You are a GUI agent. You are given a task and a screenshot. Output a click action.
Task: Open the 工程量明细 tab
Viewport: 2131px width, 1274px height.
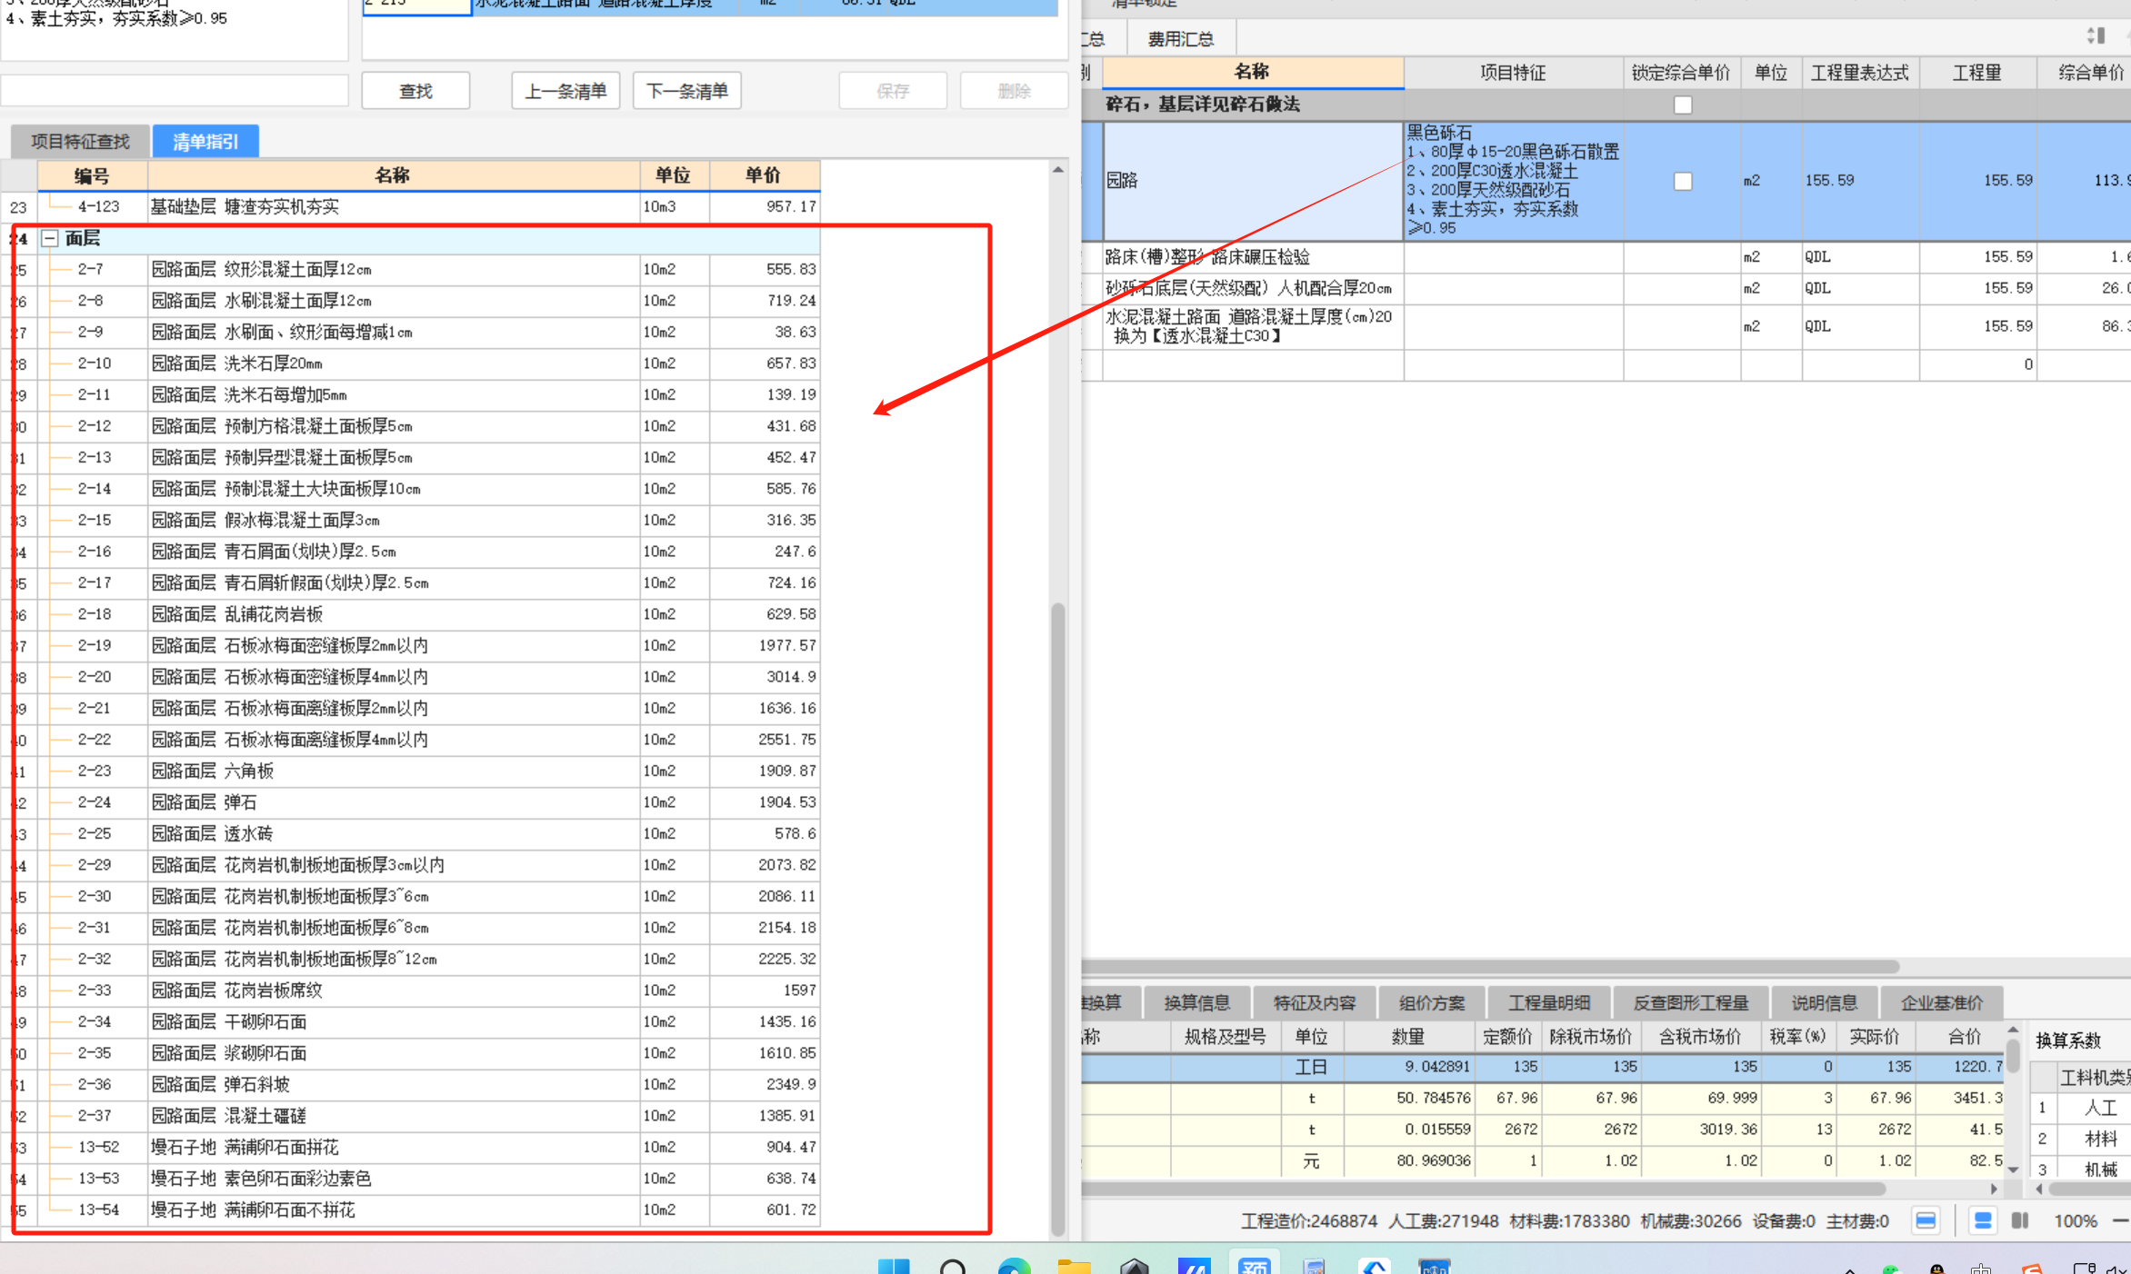click(1549, 1002)
